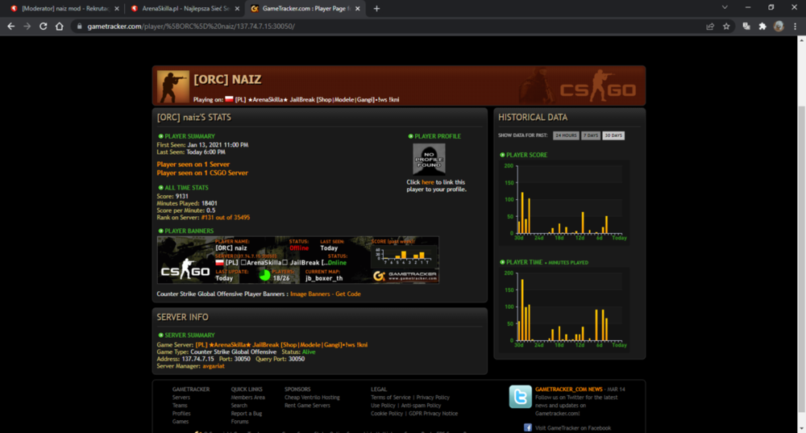Open the Search quick link
Viewport: 806px width, 433px height.
239,406
